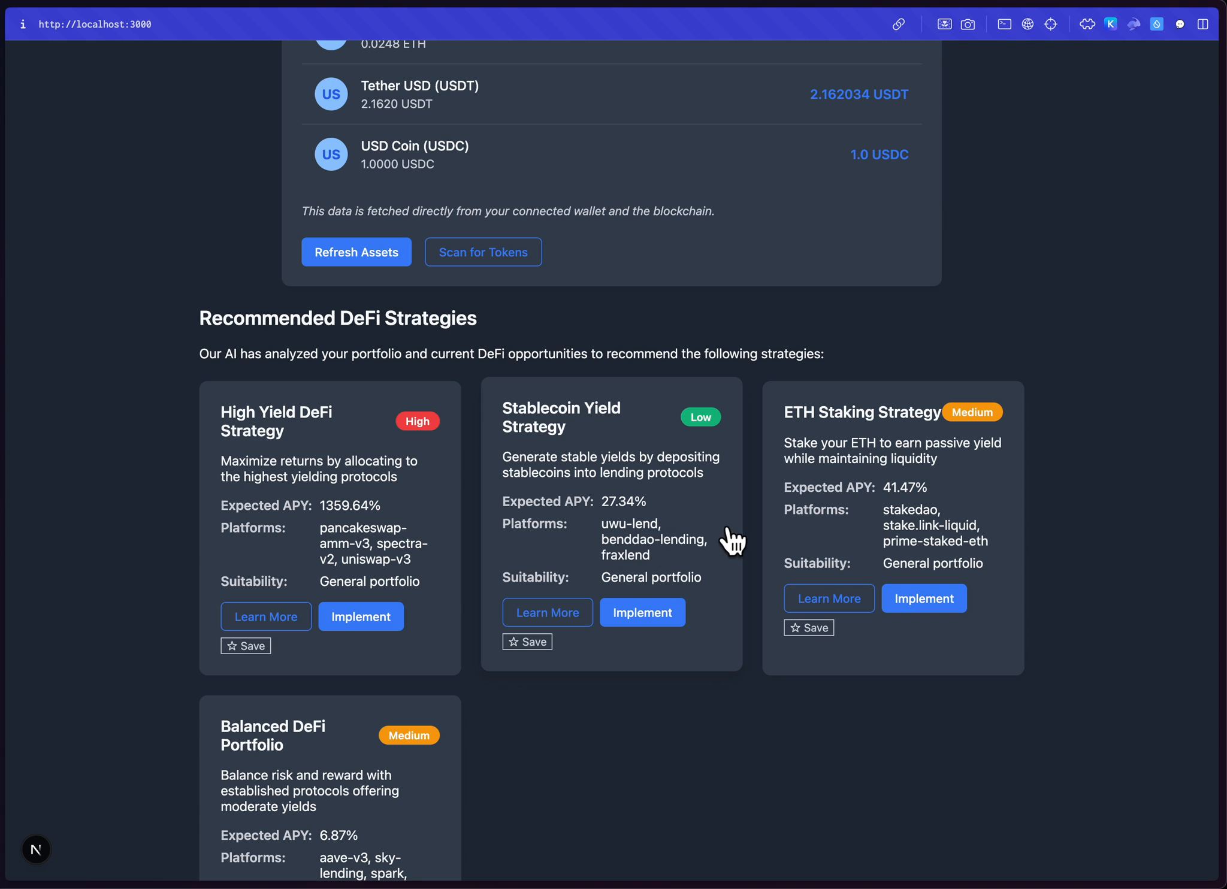Click the Recommended DeFi Strategies heading
1227x889 pixels.
337,317
